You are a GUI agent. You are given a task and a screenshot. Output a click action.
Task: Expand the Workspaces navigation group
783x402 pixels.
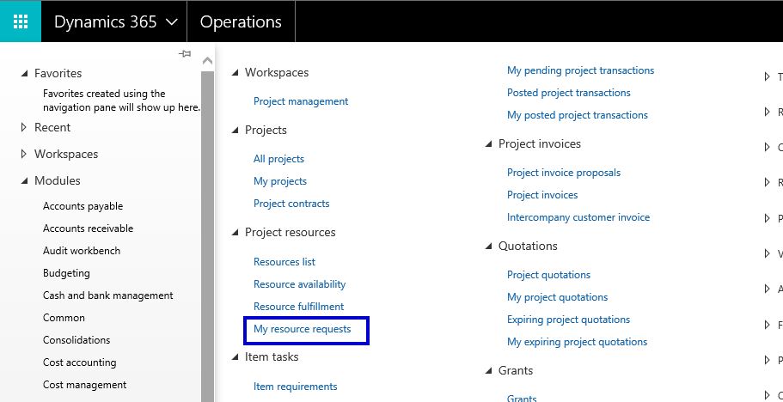tap(24, 155)
